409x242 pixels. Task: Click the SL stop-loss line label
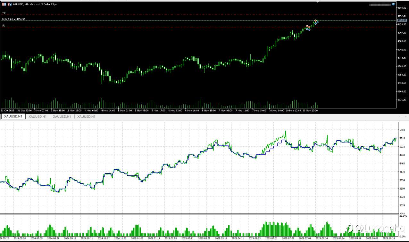pos(4,25)
